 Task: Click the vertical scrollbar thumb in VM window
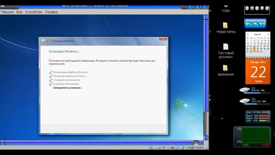click(206, 65)
